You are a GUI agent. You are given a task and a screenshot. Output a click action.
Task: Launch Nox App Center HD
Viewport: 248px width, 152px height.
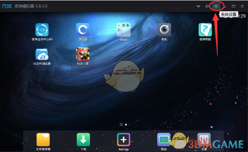click(x=42, y=30)
